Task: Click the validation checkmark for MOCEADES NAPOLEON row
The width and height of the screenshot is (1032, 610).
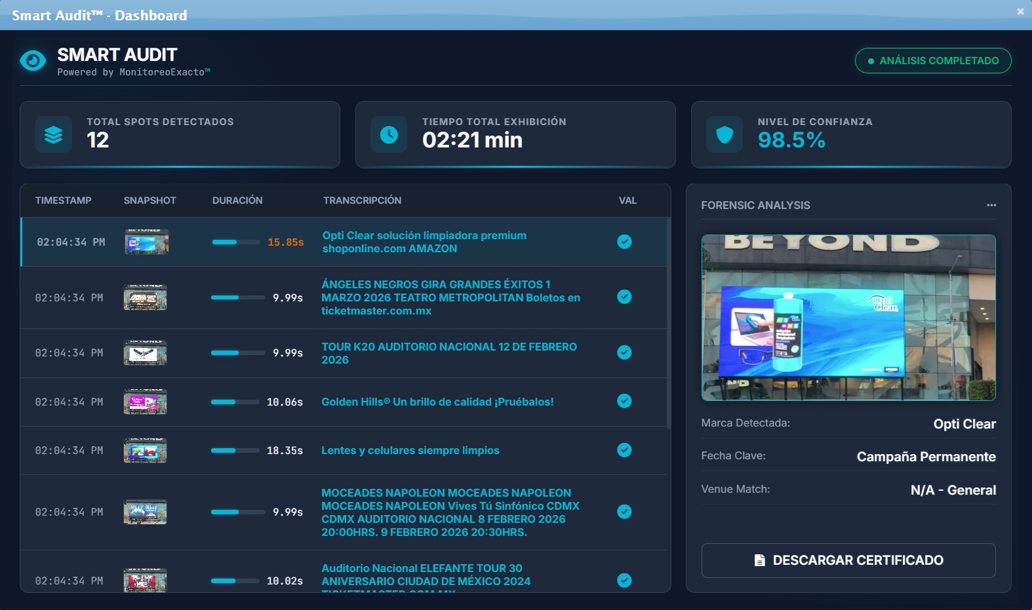Action: coord(624,512)
